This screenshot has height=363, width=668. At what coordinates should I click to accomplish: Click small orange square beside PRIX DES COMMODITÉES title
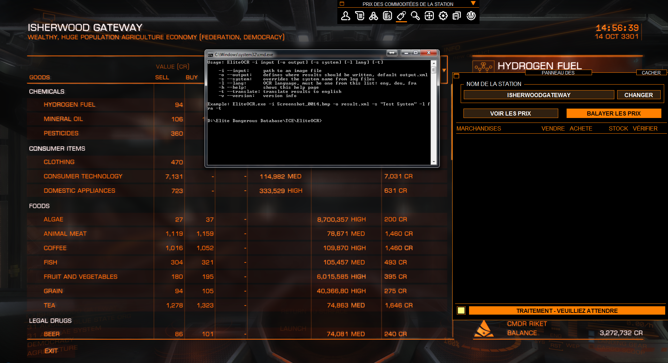coord(342,4)
